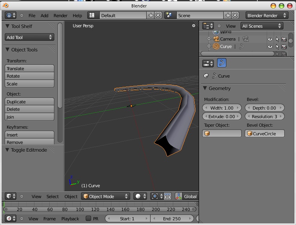296x225 pixels.
Task: Click the bevel Depth 0.00 field
Action: pos(264,108)
